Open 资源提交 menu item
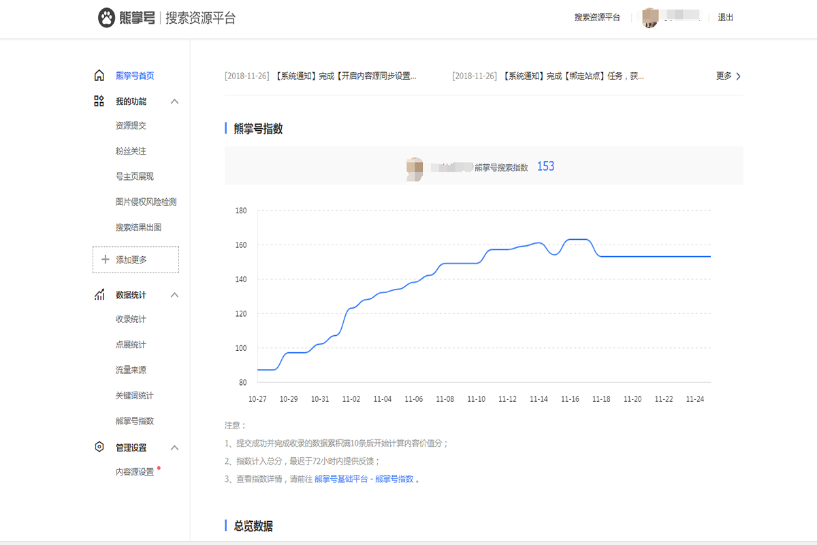Screen dimensions: 817x545 tap(131, 125)
